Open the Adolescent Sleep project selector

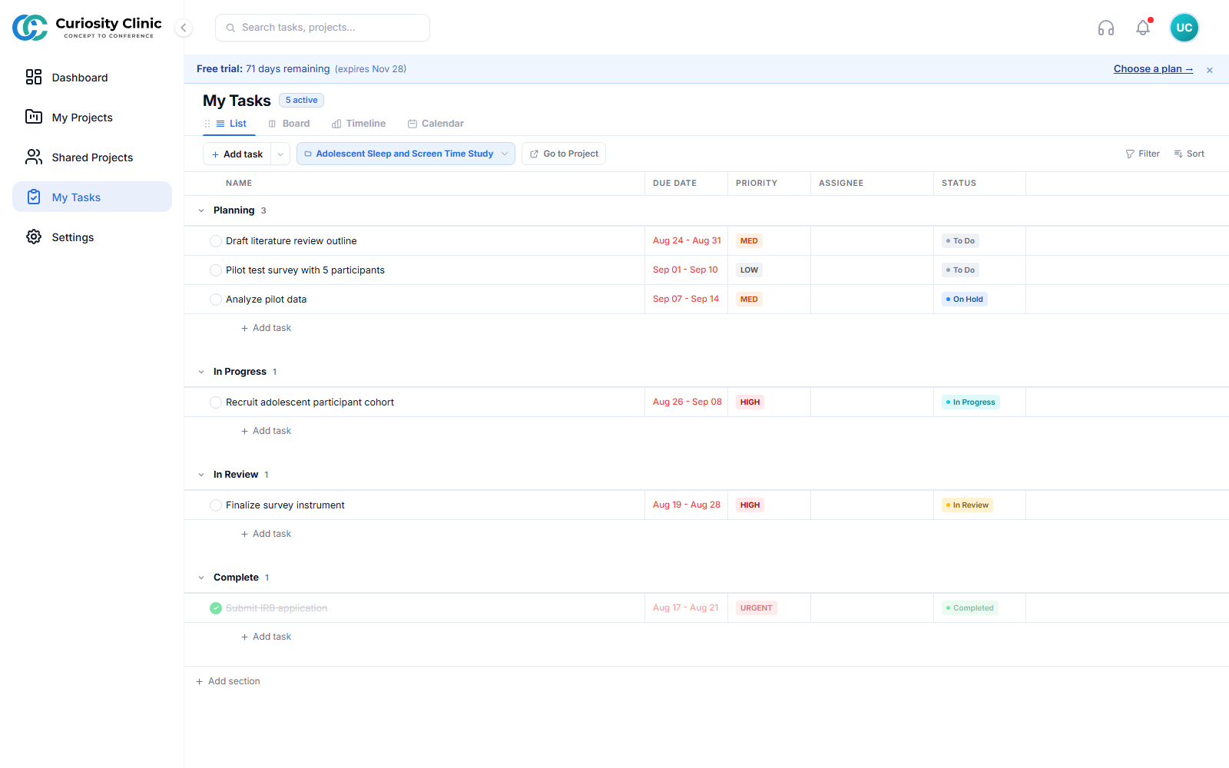coord(406,154)
